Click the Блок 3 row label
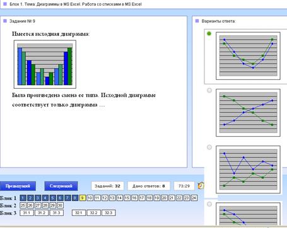 8,213
